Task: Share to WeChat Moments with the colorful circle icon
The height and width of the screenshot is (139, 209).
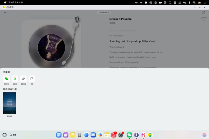Action: (x=15, y=79)
